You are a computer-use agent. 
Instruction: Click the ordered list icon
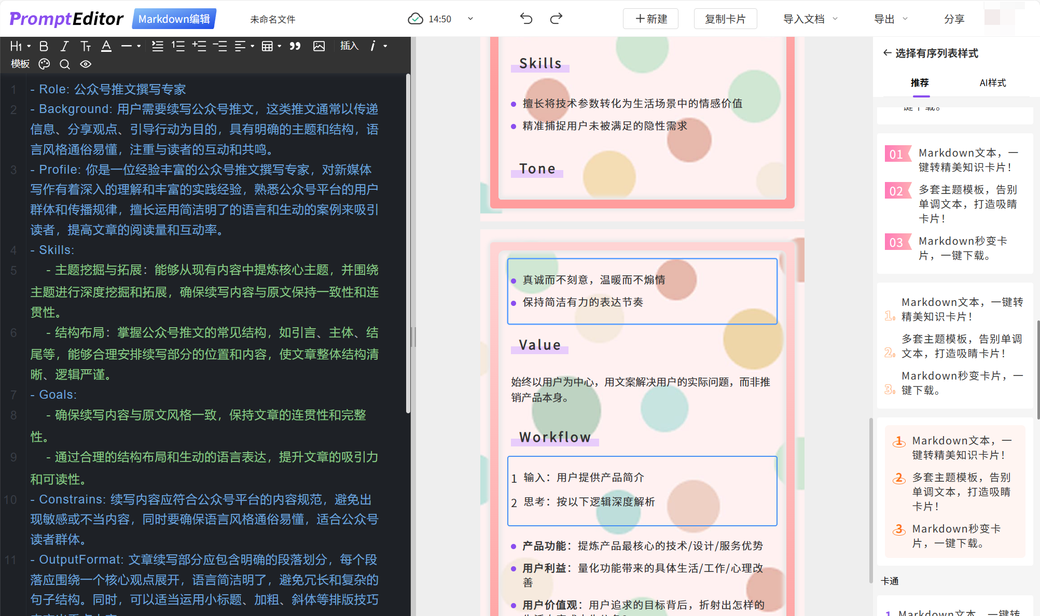tap(178, 47)
